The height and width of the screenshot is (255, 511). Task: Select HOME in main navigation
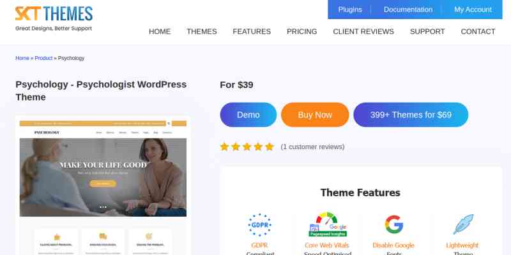click(160, 31)
